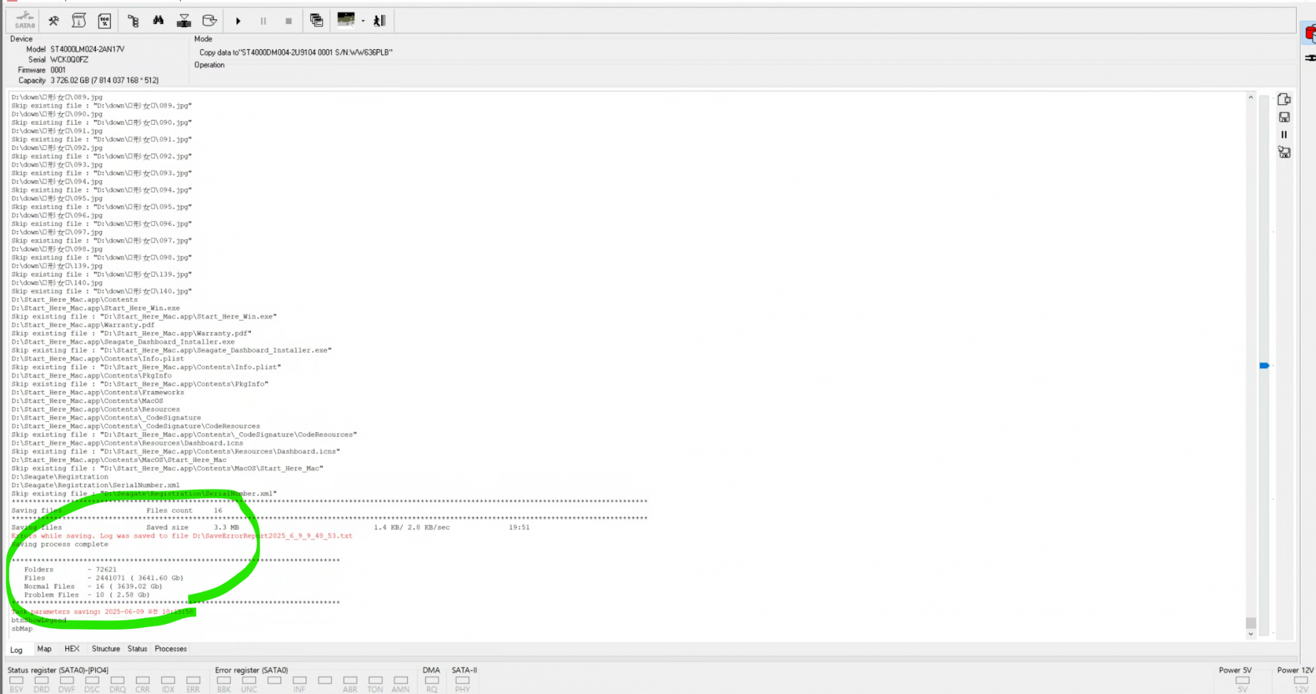Image resolution: width=1316 pixels, height=694 pixels.
Task: Click the log scrollbar down arrow
Action: tap(1251, 634)
